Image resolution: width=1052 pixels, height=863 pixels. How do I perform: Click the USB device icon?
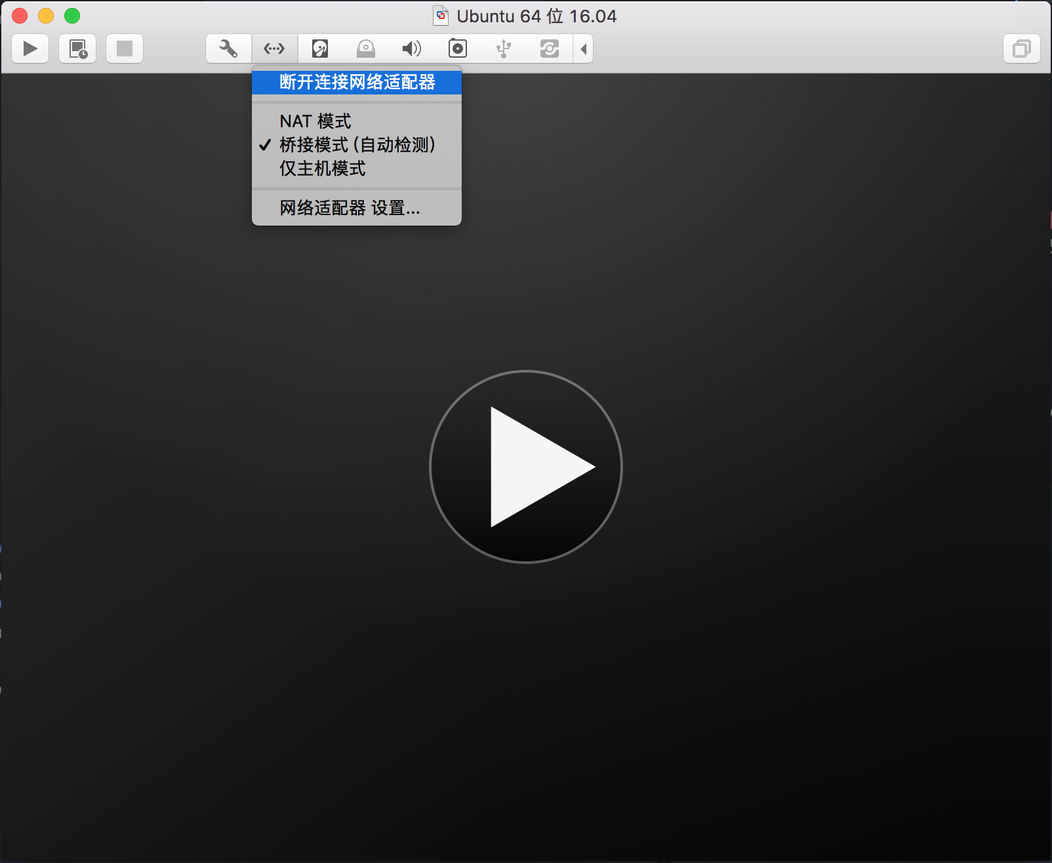point(504,49)
